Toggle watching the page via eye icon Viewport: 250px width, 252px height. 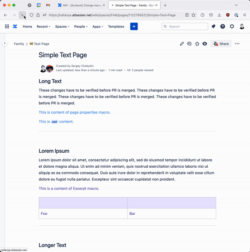click(205, 44)
